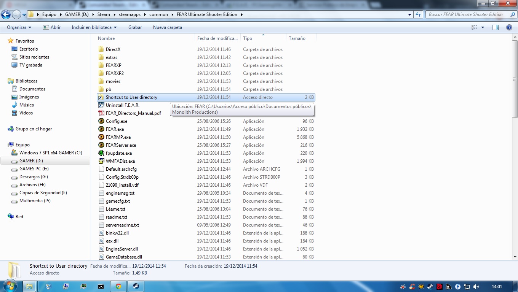Open the address bar previous locations dropdown
Screen dimensions: 518x292
[x=410, y=14]
